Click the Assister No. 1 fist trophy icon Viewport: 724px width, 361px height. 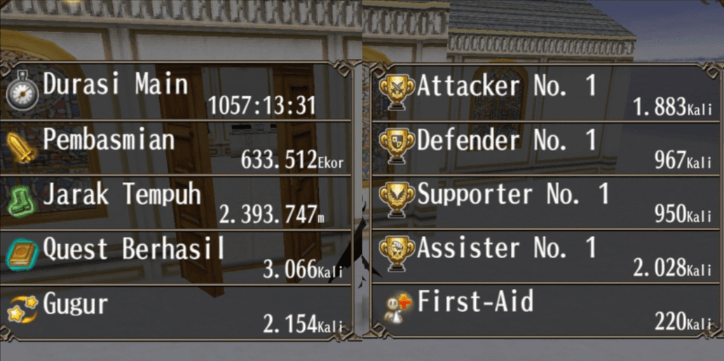[x=397, y=253]
